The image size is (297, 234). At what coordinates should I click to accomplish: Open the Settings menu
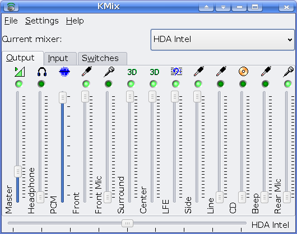[42, 21]
